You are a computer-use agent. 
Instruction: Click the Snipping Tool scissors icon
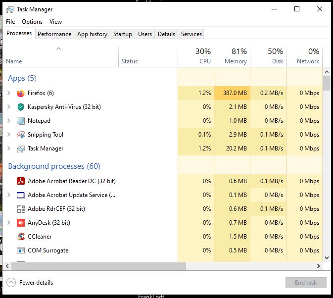[21, 135]
